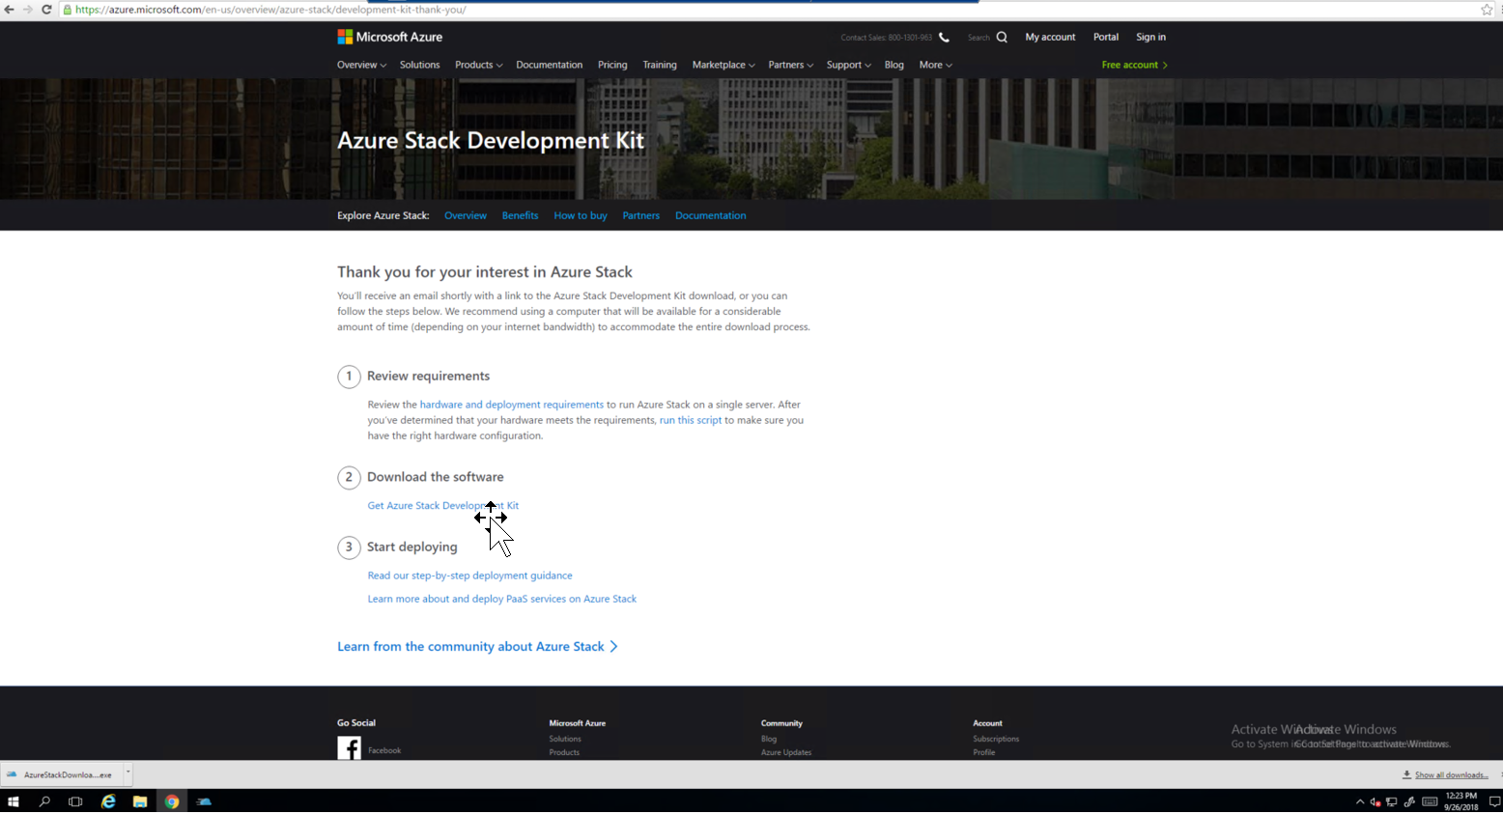1503x814 pixels.
Task: Bookmark the page with the star icon
Action: [x=1487, y=10]
